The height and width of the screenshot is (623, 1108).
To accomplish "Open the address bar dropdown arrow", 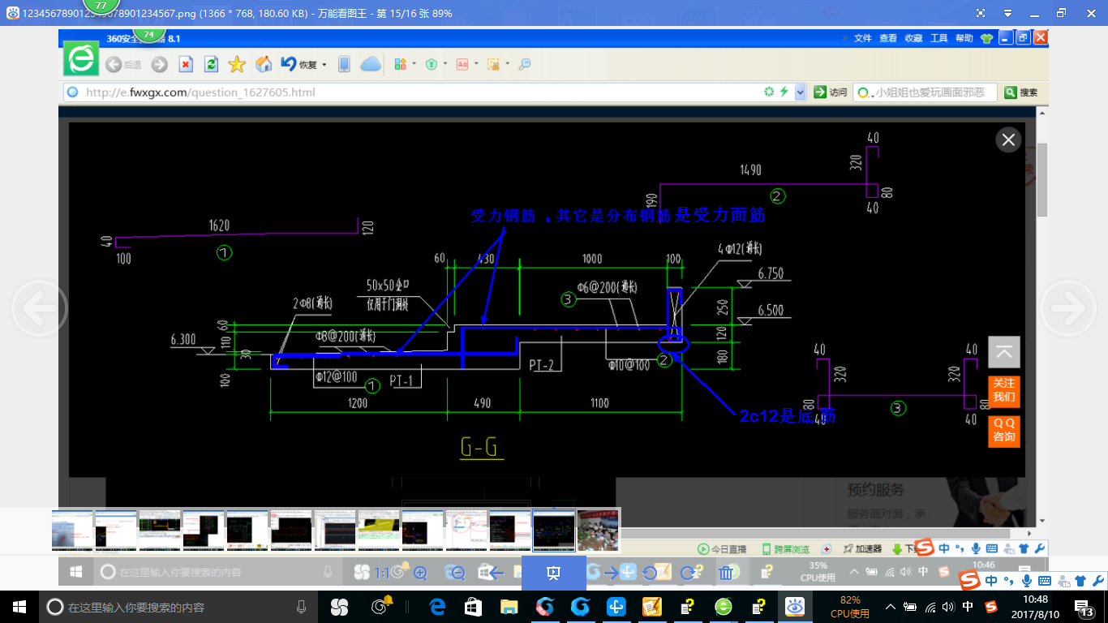I will tap(800, 92).
